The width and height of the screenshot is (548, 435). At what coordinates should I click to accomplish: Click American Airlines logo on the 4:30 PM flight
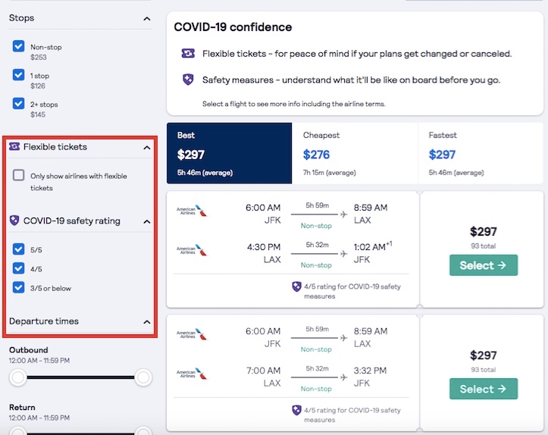click(x=192, y=251)
